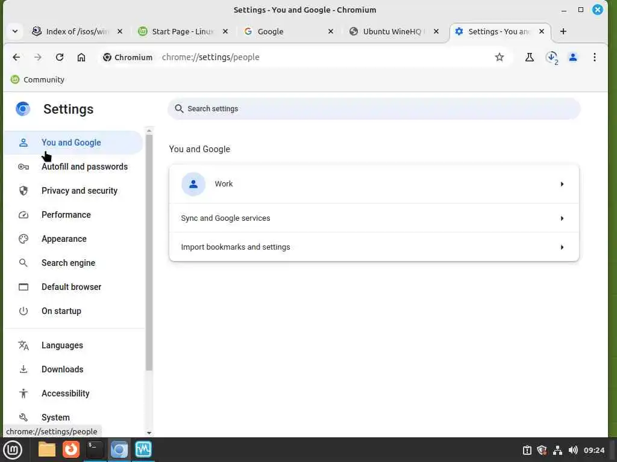
Task: Click the Accessibility figure icon
Action: 23,393
